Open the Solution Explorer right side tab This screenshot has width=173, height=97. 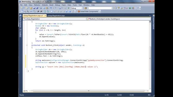point(154,22)
